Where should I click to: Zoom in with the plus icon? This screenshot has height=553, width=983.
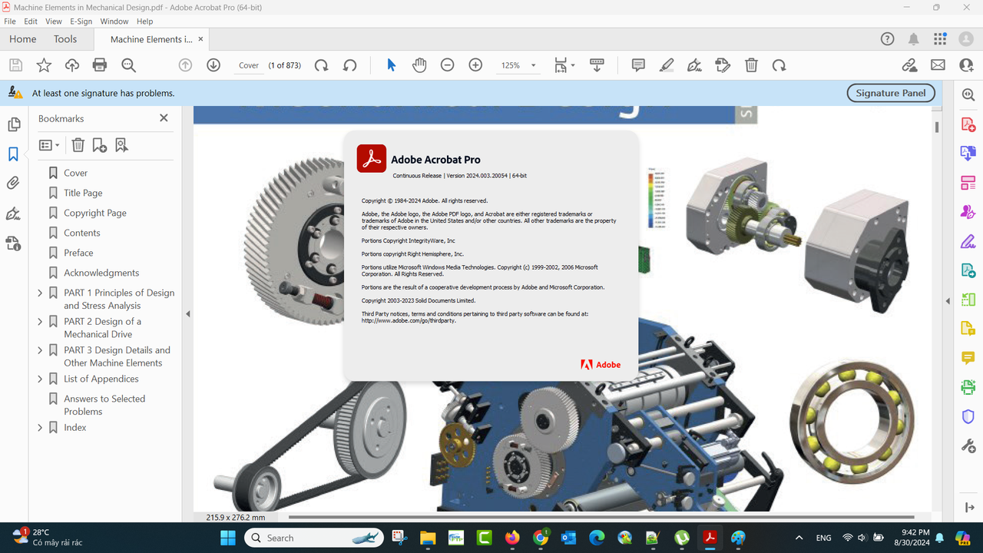[475, 65]
